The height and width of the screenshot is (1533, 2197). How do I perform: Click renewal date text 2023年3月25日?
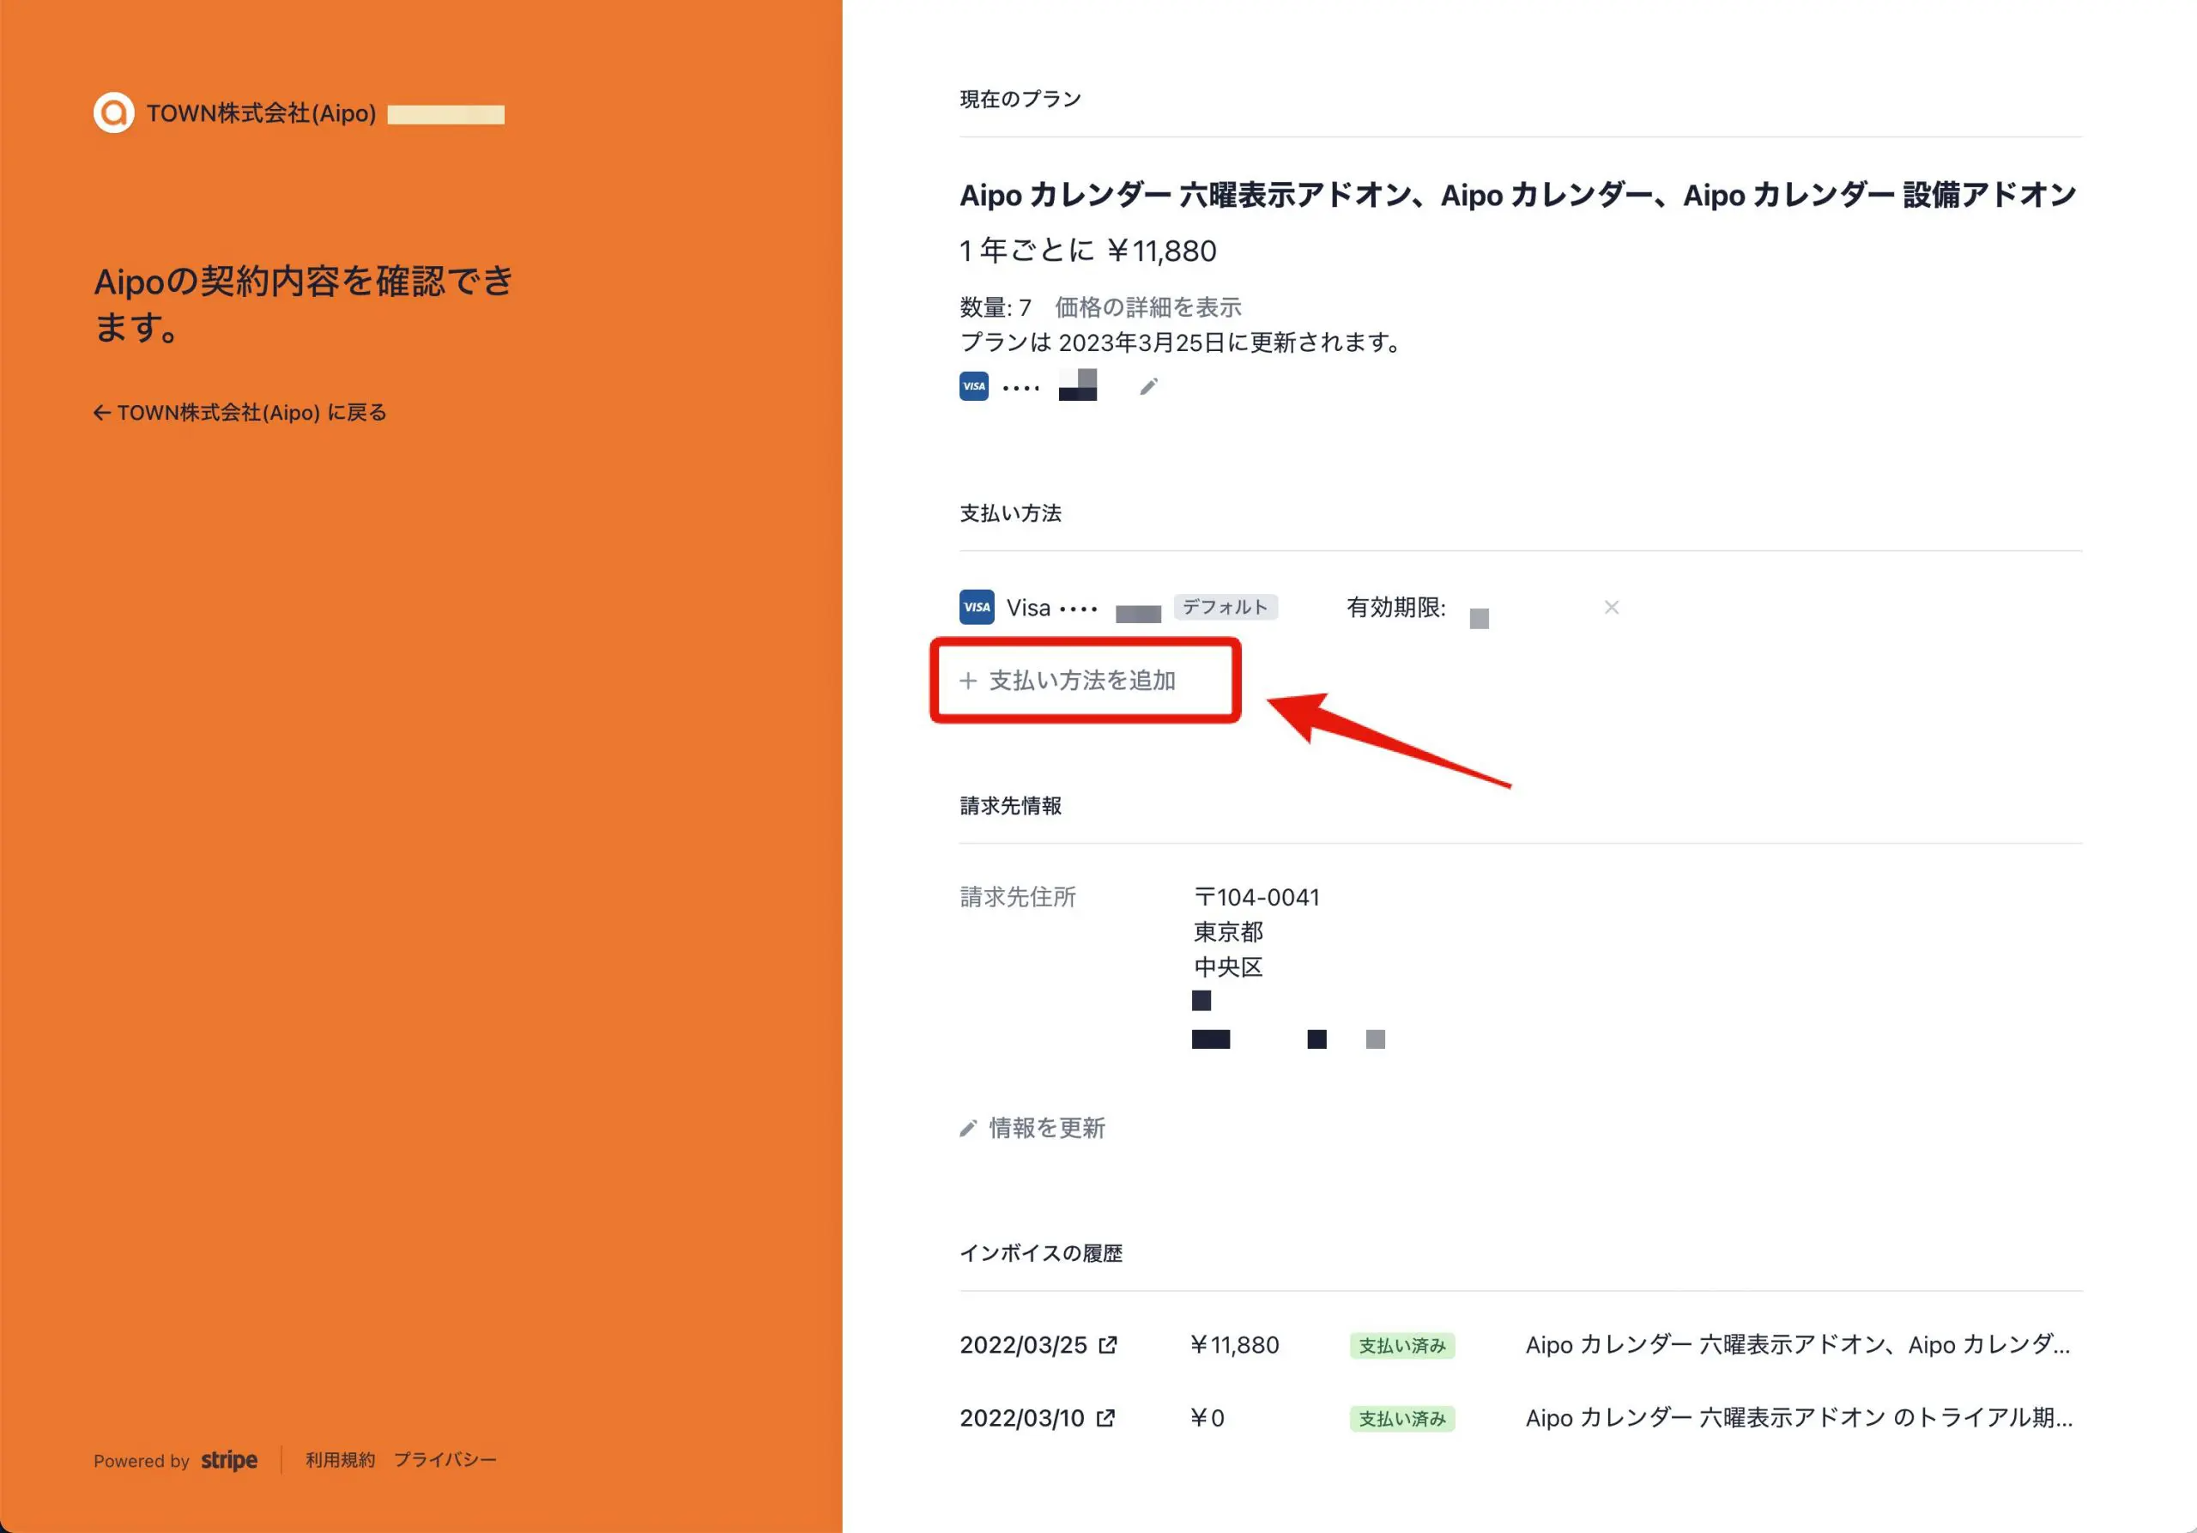coord(1141,342)
